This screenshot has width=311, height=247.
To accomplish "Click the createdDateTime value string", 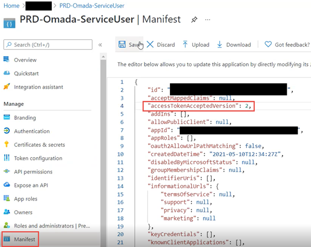I will click(x=245, y=154).
